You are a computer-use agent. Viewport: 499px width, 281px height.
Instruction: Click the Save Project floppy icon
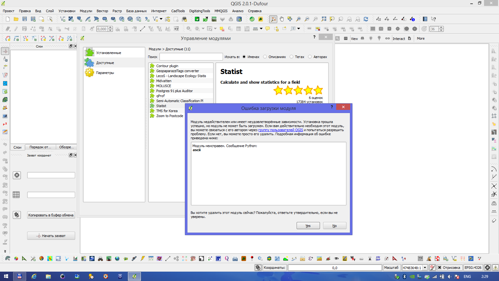pyautogui.click(x=25, y=19)
